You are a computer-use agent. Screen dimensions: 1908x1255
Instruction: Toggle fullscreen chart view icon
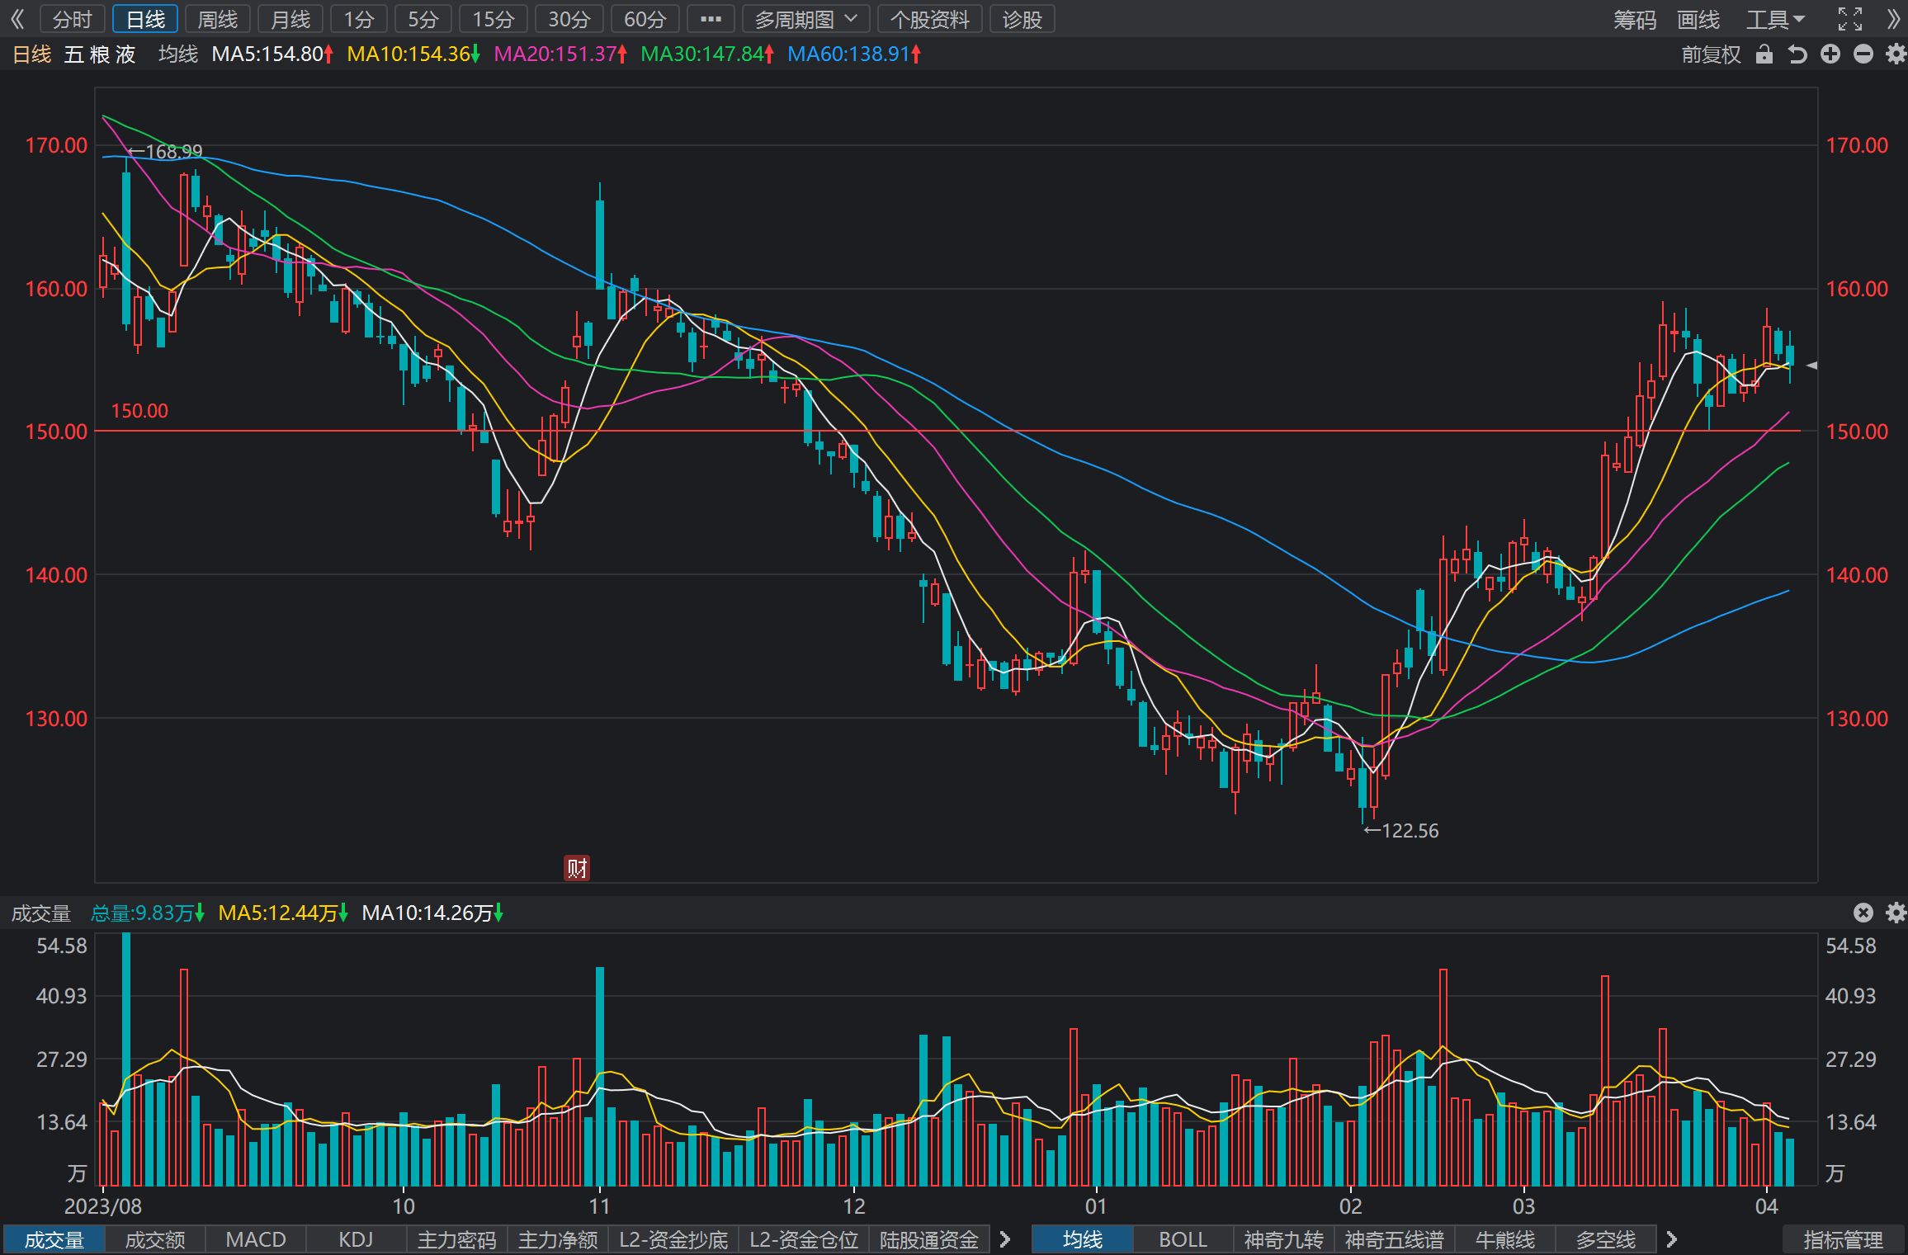[1850, 19]
